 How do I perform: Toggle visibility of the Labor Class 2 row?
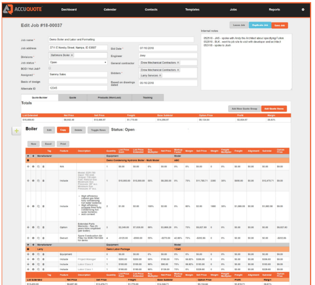tap(33, 264)
